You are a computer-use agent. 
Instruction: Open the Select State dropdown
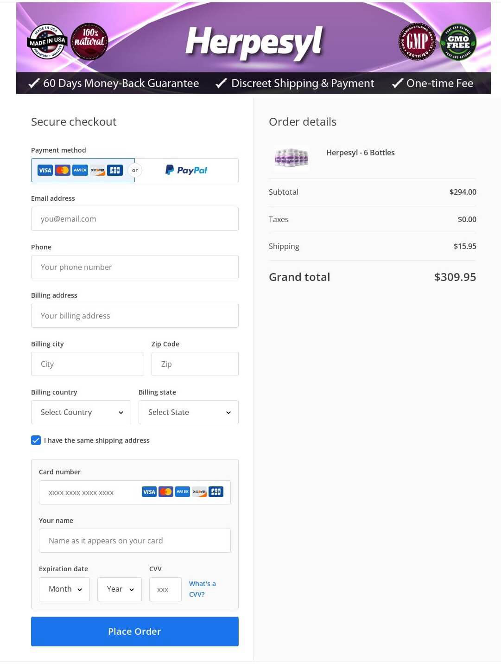pos(188,412)
